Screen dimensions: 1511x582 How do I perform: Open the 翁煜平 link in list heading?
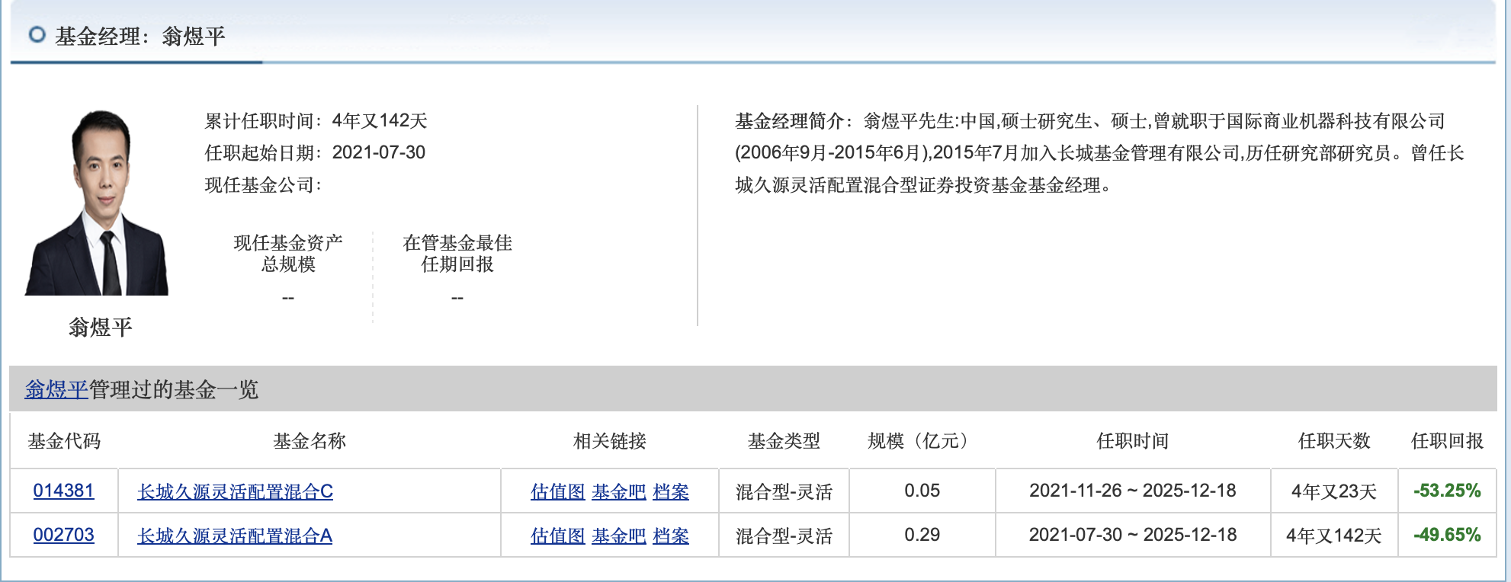(56, 390)
